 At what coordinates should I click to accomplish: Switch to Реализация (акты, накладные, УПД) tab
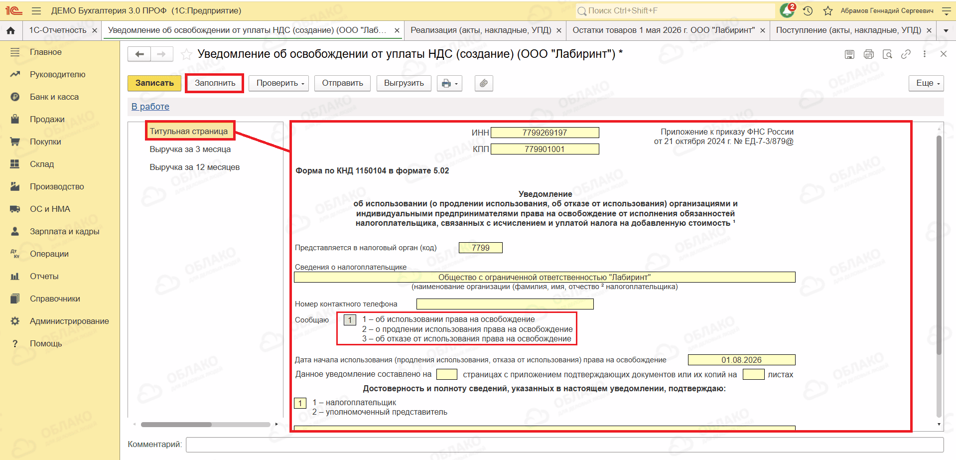tap(481, 30)
